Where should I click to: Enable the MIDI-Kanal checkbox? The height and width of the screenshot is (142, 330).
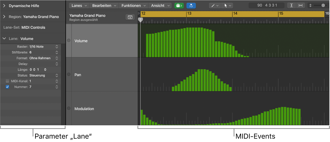tap(7, 81)
